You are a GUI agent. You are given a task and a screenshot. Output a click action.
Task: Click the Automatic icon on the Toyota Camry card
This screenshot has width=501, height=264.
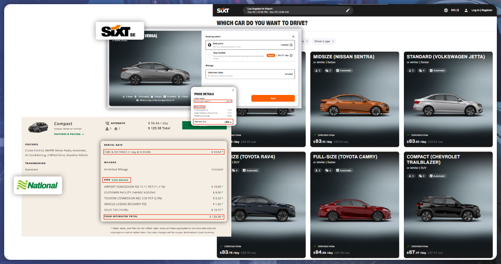[338, 170]
